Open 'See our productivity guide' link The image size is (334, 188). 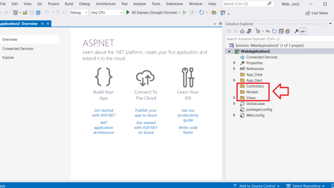pyautogui.click(x=188, y=115)
